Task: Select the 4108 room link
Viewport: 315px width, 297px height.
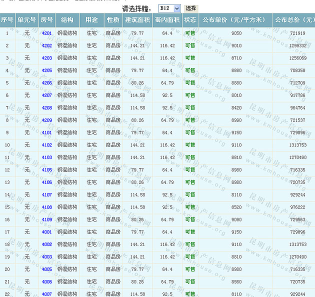Action: point(47,207)
